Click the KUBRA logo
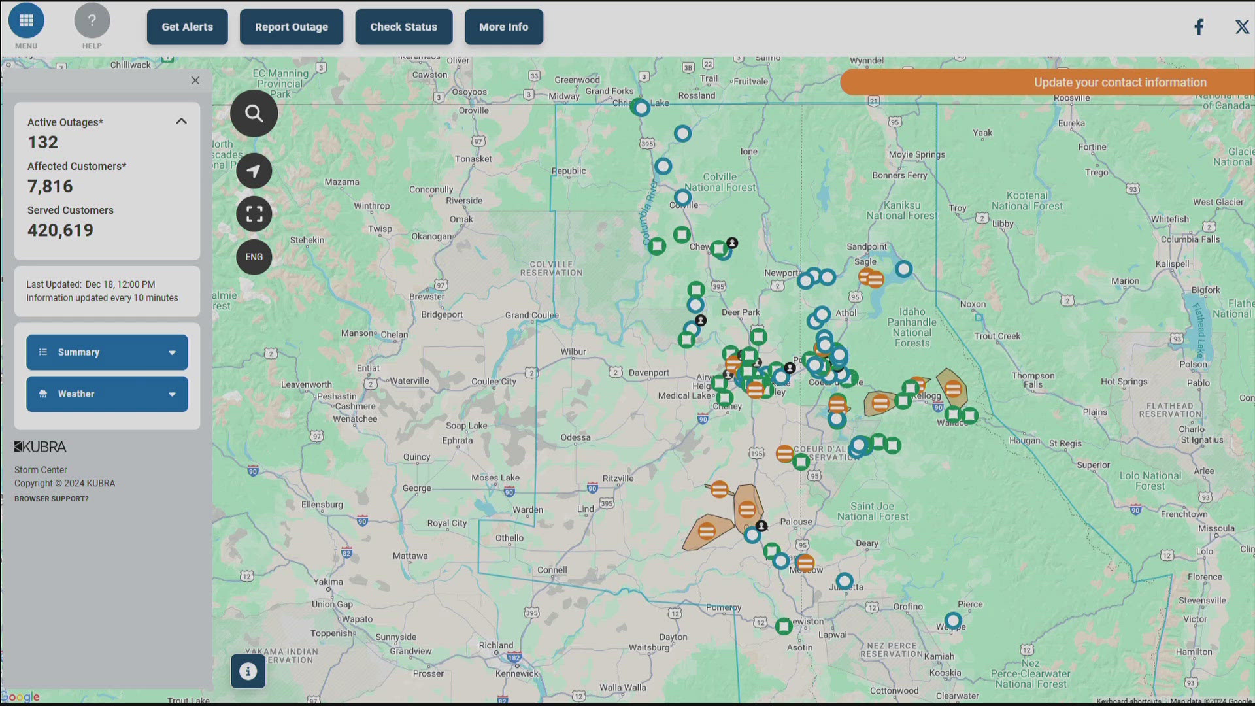The image size is (1255, 706). pyautogui.click(x=41, y=447)
